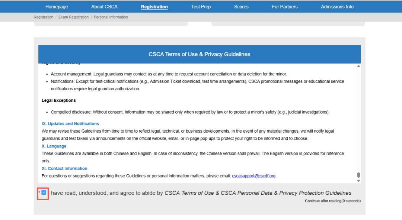This screenshot has height=220, width=402.
Task: Click the Registration breadcrumb link
Action: point(43,17)
